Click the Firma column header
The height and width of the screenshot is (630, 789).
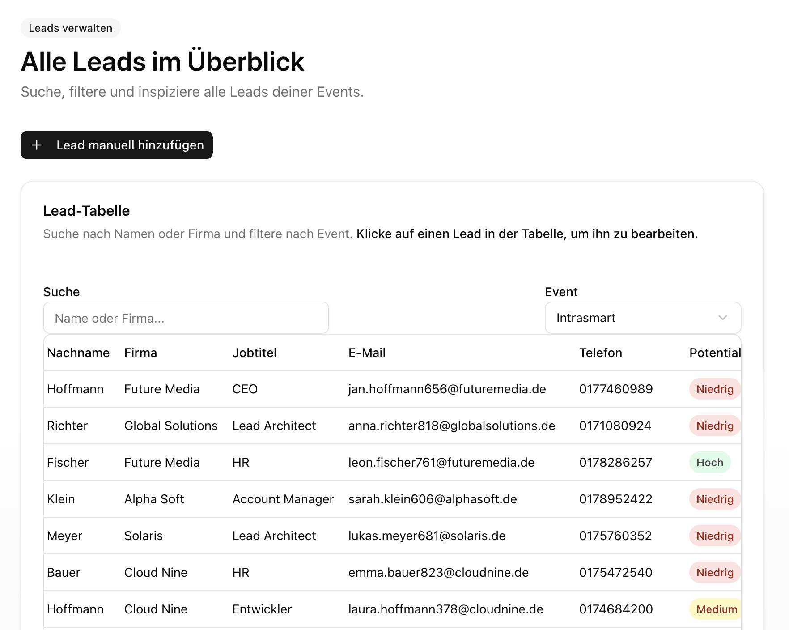click(140, 353)
